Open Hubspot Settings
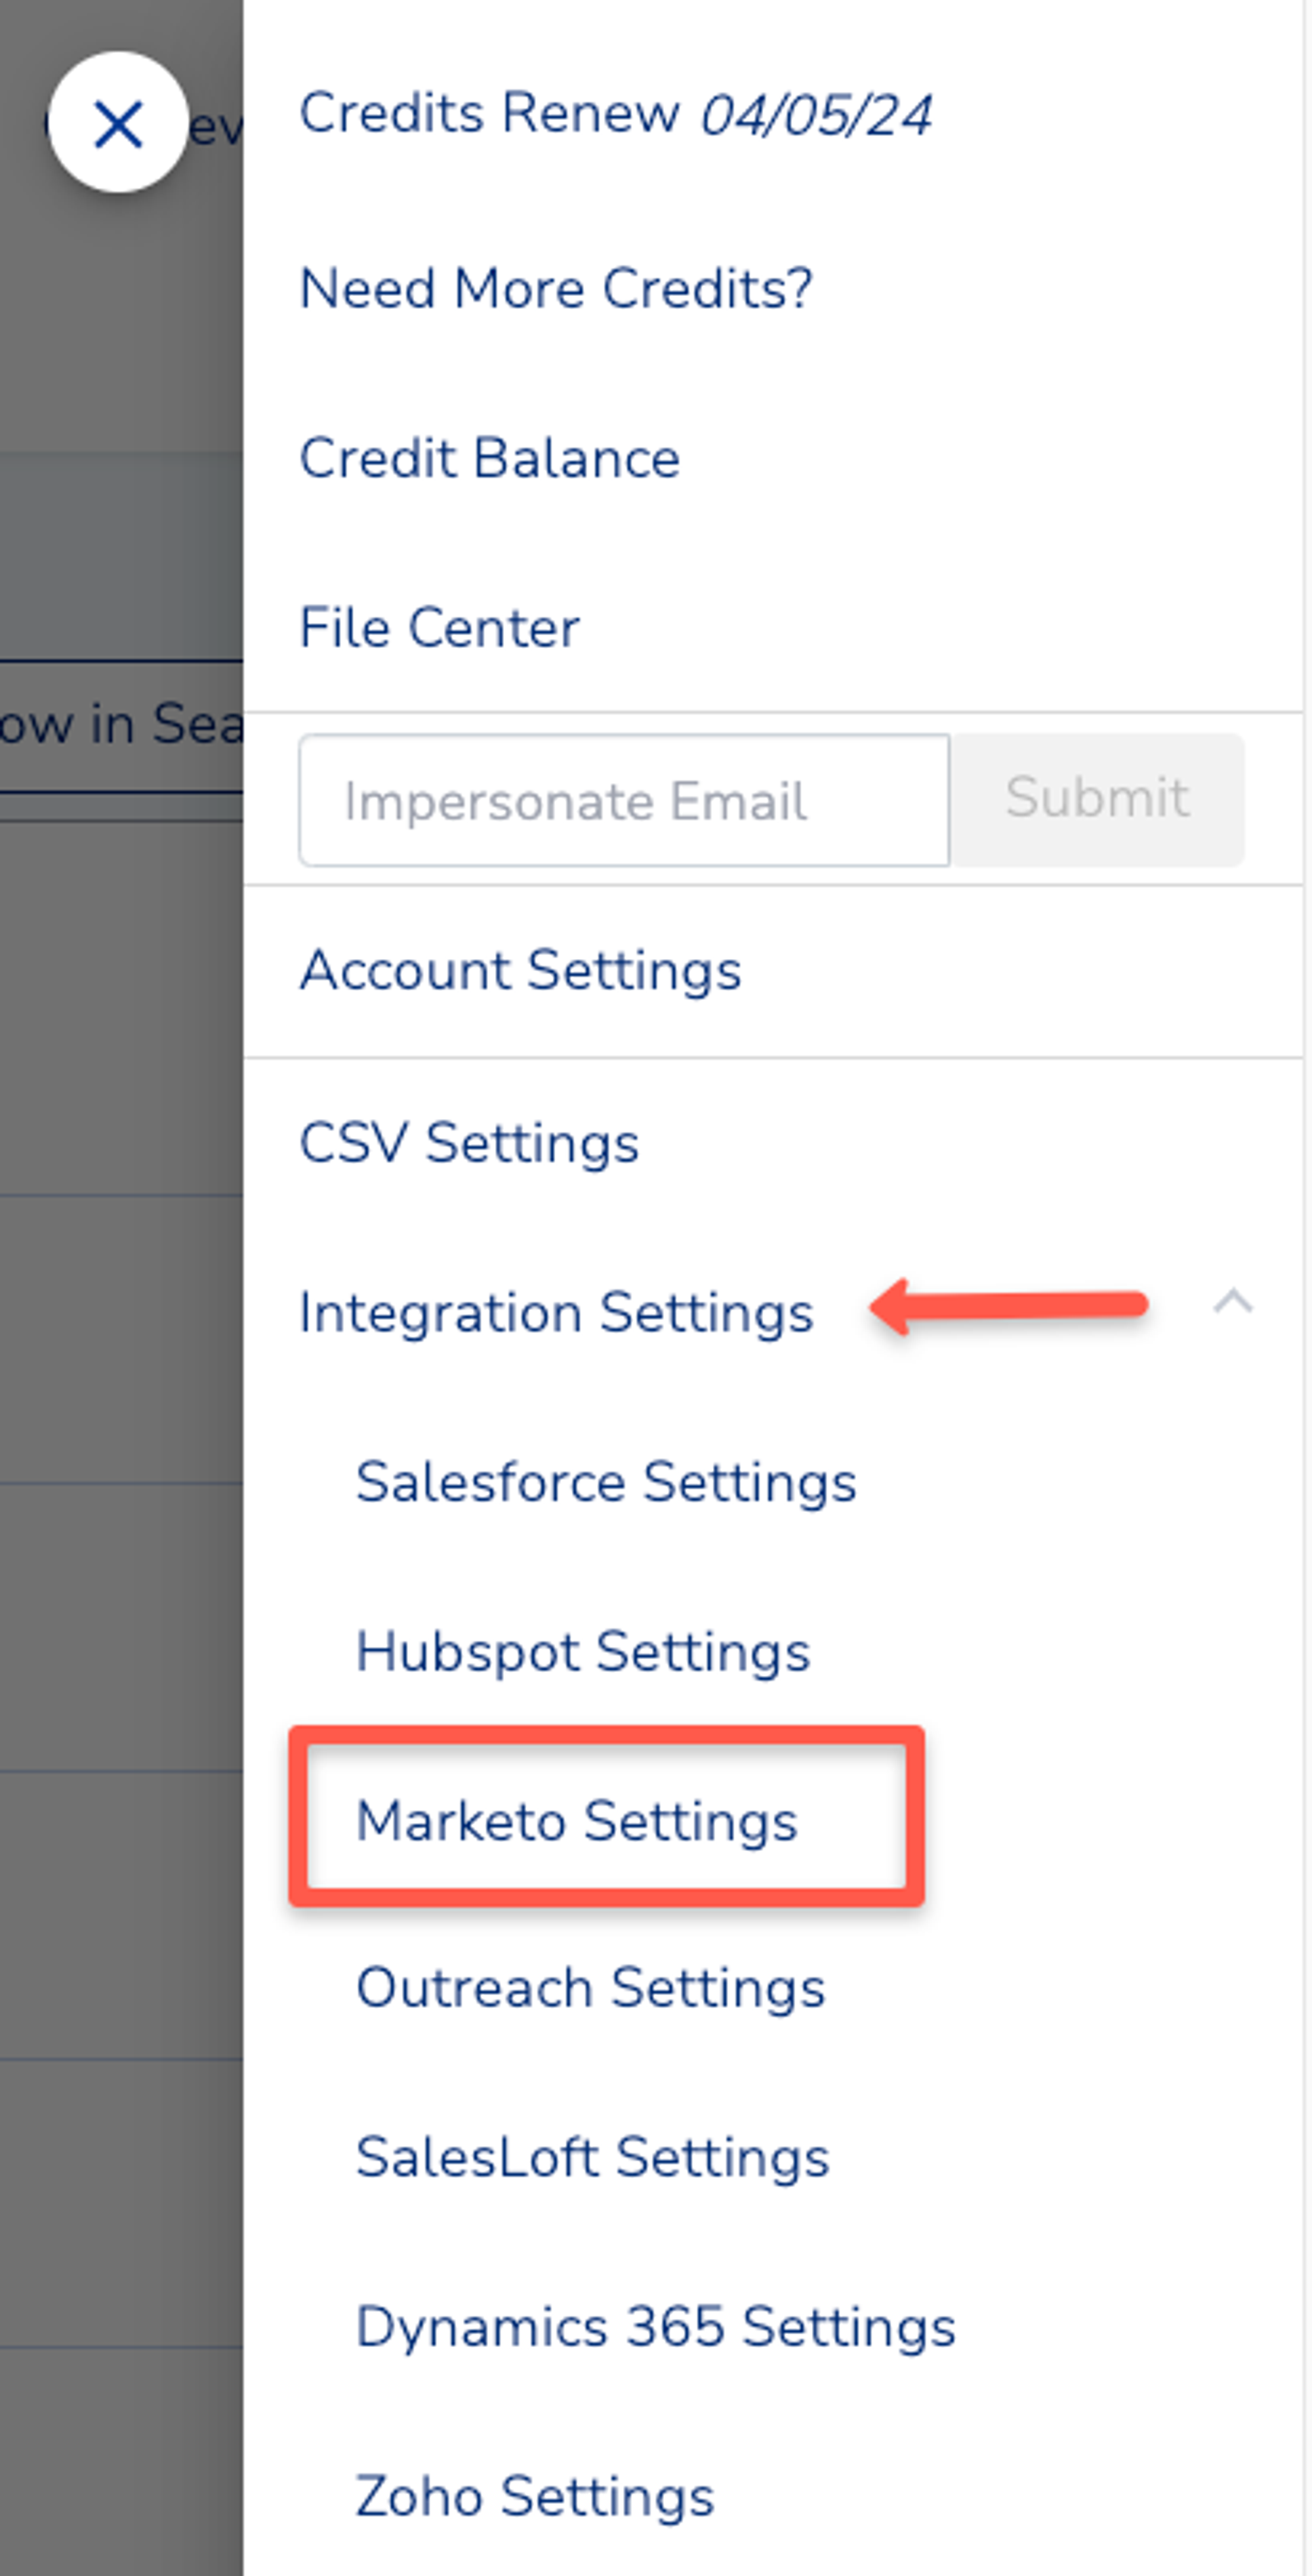The width and height of the screenshot is (1312, 2576). tap(583, 1652)
